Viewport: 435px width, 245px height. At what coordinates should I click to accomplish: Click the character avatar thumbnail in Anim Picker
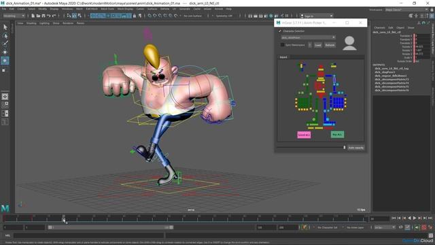point(349,43)
